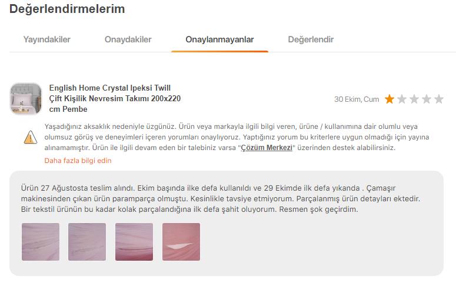
Task: Click Daha fazla bilgi edin link
Action: (78, 161)
